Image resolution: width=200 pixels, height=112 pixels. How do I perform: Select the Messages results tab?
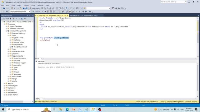click(40, 62)
